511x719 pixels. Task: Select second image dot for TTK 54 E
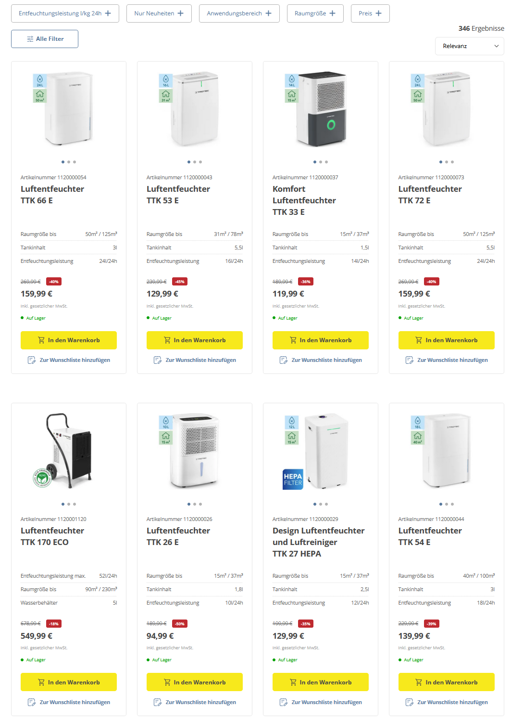447,504
